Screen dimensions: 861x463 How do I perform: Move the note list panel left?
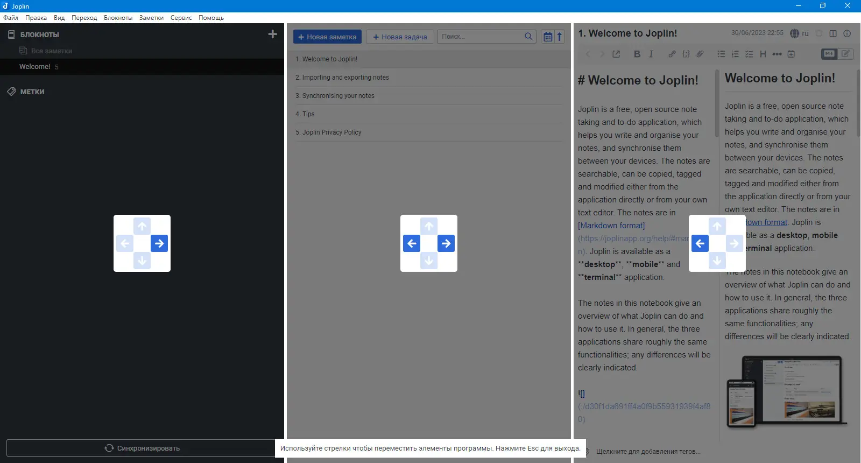pos(412,243)
